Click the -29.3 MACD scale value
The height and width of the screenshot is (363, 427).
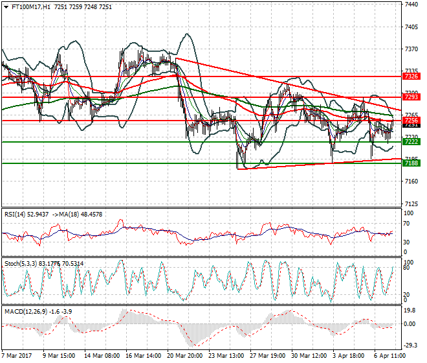pyautogui.click(x=410, y=345)
